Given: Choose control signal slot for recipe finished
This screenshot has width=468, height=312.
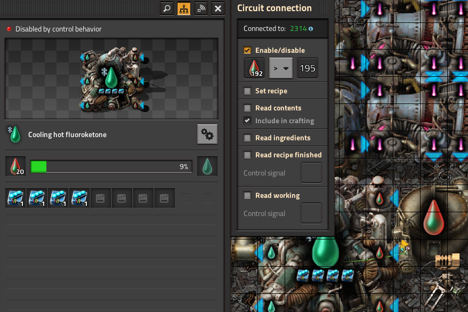Looking at the screenshot, I should (311, 173).
